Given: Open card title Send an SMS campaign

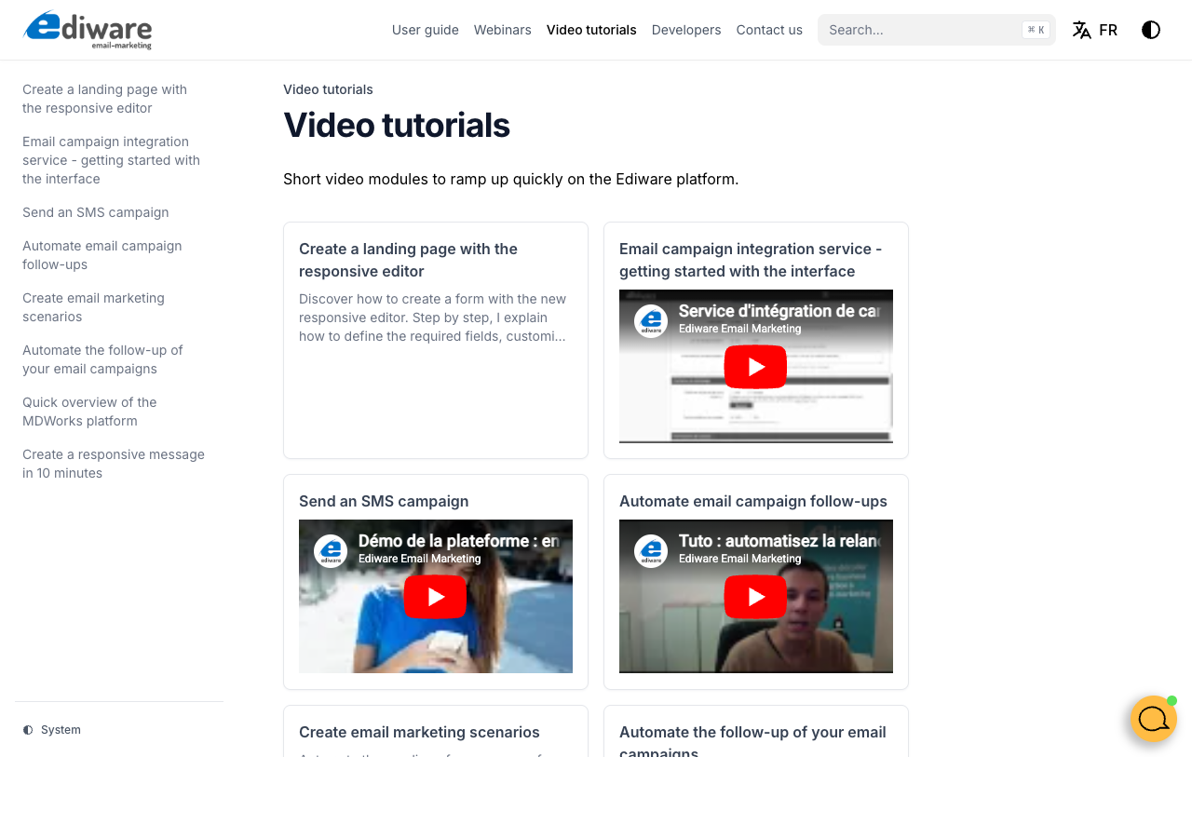Looking at the screenshot, I should pos(384,501).
